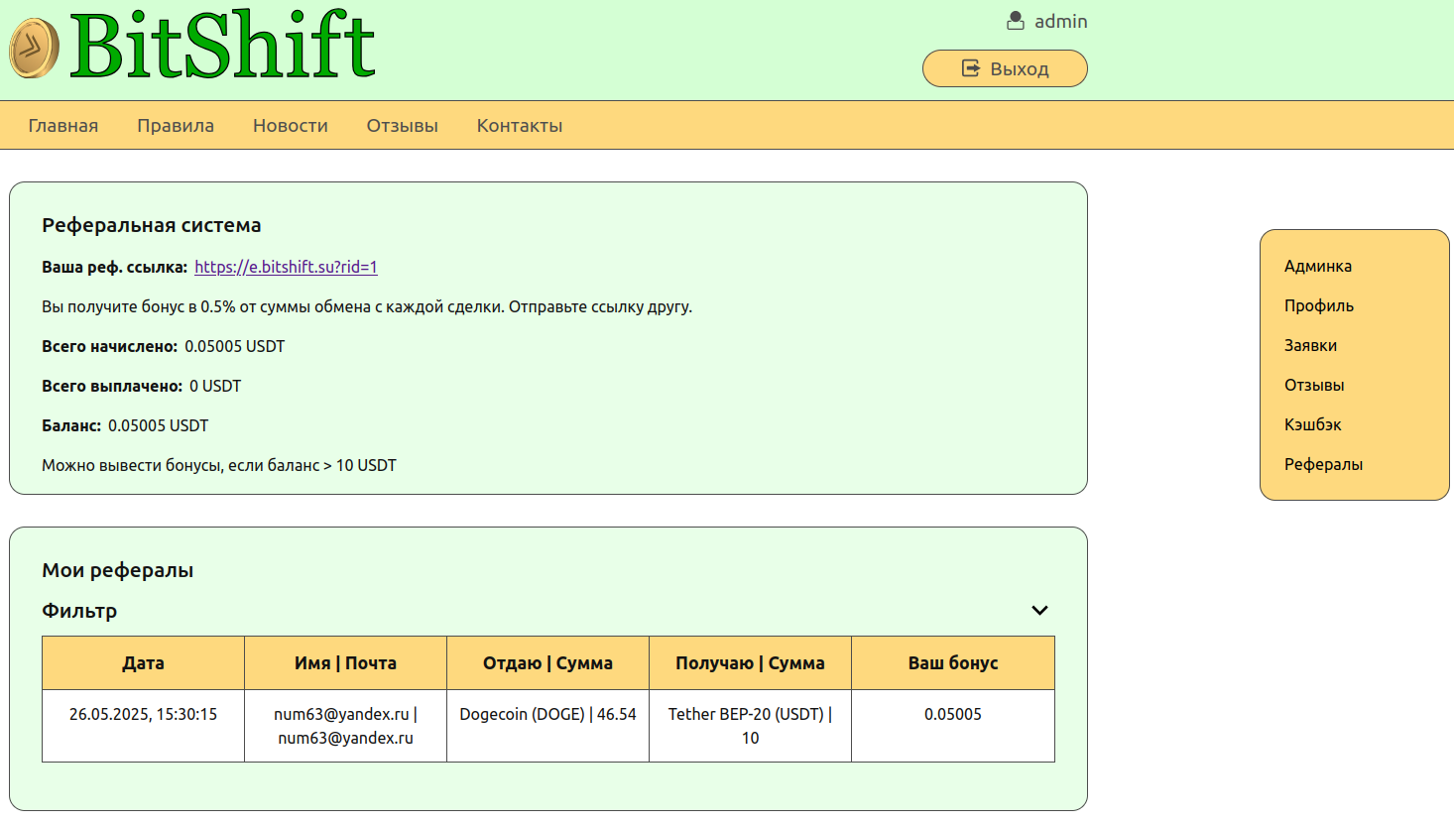The height and width of the screenshot is (824, 1454).
Task: Open Заявки from the side menu
Action: (x=1310, y=345)
